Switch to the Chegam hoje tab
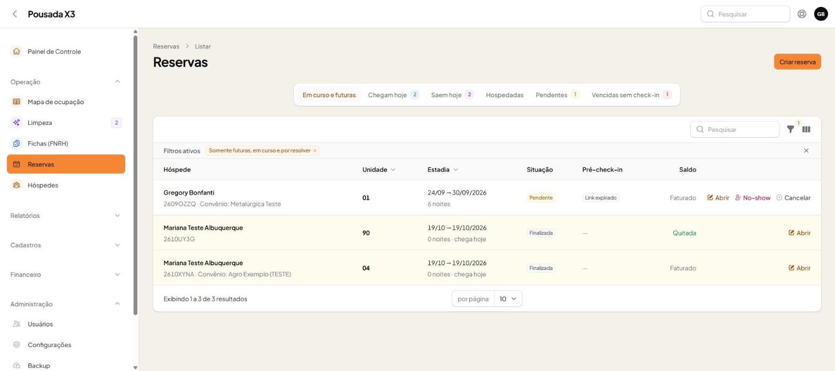 coord(393,95)
